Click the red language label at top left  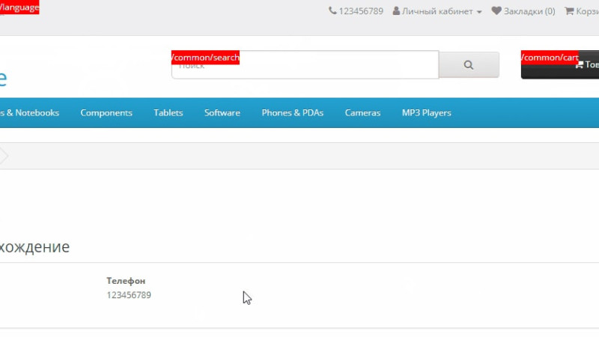[19, 7]
